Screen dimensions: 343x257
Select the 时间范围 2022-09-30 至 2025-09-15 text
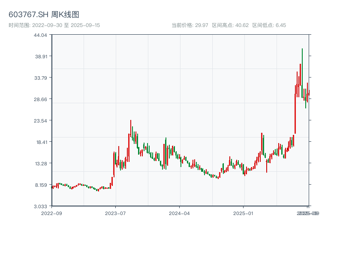pos(54,25)
